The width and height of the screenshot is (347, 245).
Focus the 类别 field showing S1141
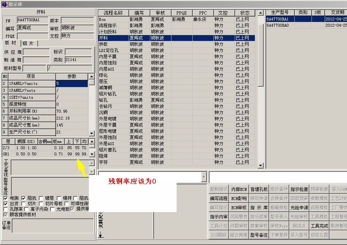tap(78, 60)
